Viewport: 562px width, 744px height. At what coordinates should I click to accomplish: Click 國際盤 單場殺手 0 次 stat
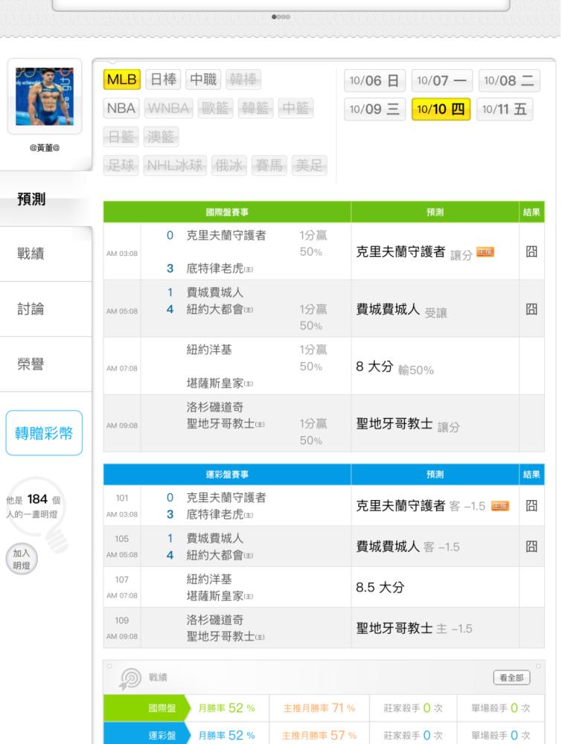(500, 708)
